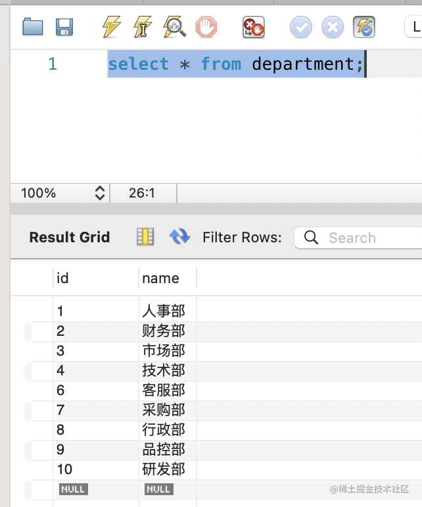Open the row limit dropdown on the toolbar

click(x=413, y=27)
